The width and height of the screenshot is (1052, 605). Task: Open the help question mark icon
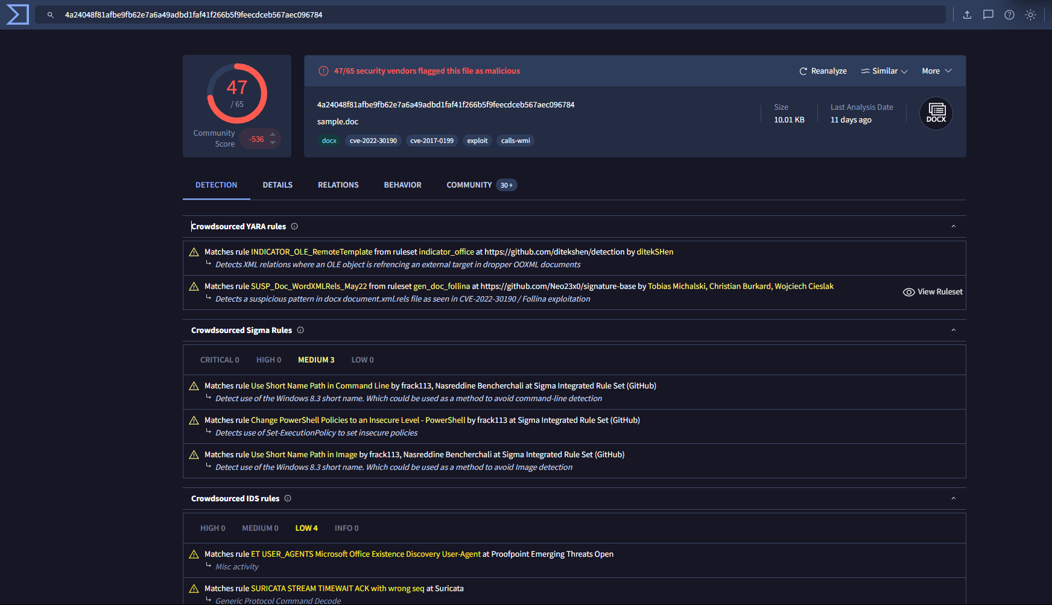1009,15
